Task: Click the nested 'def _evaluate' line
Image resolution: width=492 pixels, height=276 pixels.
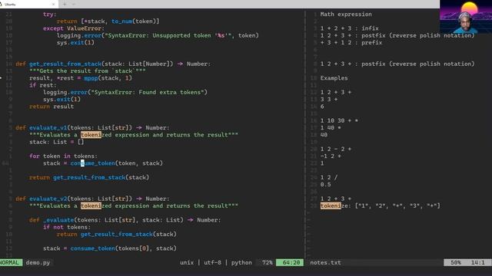Action: [x=125, y=220]
